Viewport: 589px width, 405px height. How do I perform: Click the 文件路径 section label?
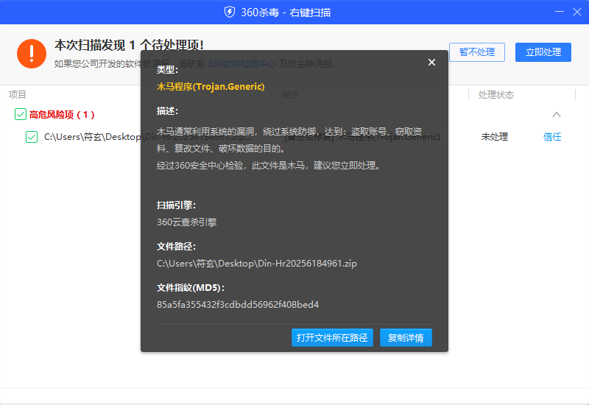pos(176,247)
